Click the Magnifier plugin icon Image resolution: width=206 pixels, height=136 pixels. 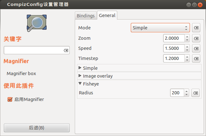(x=36, y=23)
